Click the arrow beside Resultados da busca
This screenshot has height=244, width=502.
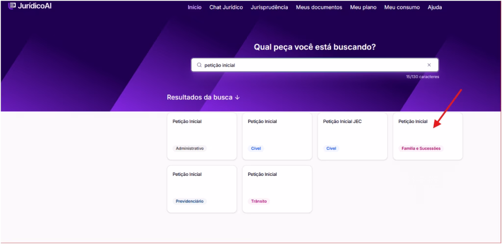[x=237, y=98]
